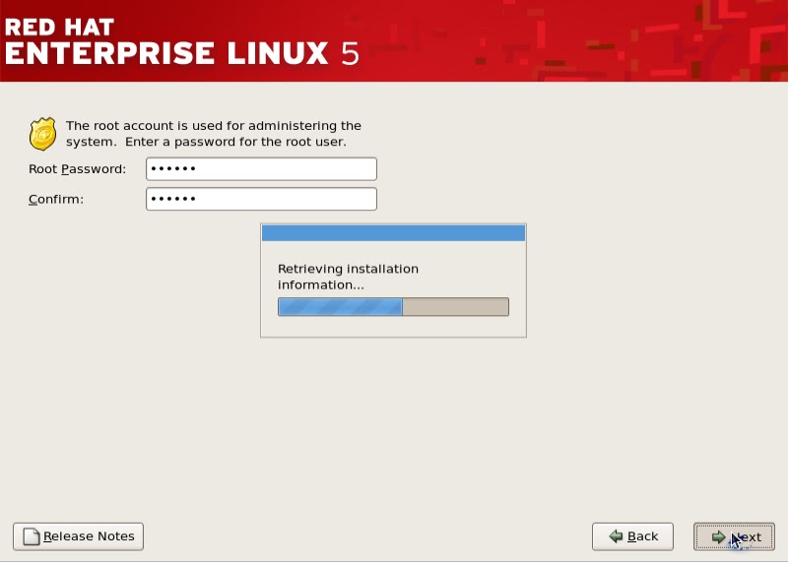The height and width of the screenshot is (563, 788).
Task: Click the "Confirm:" label
Action: tap(56, 200)
